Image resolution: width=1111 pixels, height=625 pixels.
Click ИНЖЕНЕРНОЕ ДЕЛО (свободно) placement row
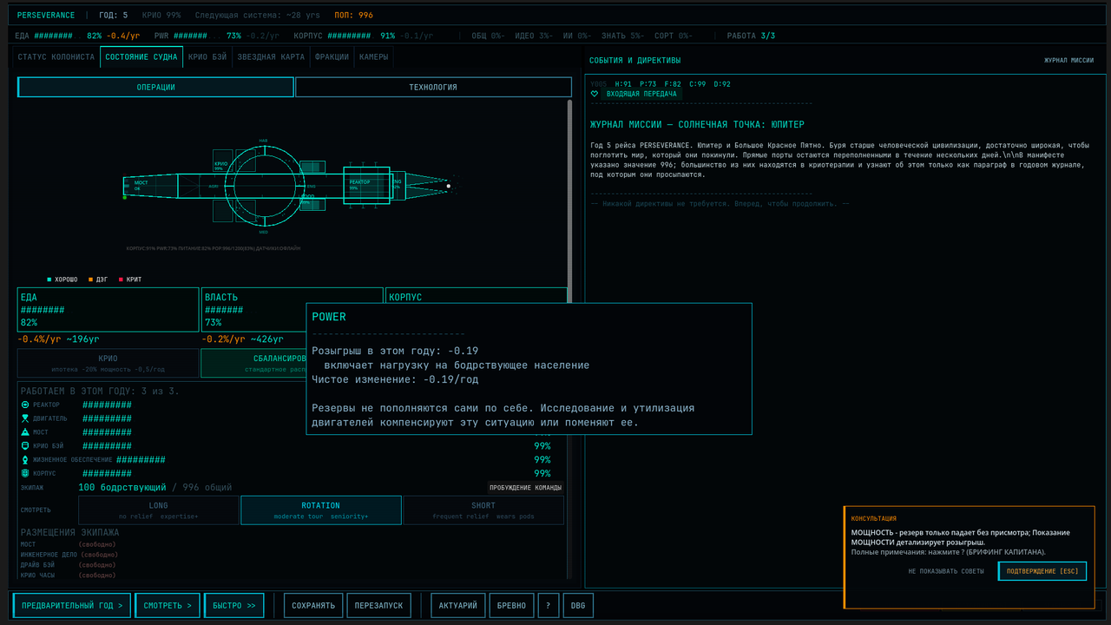[x=68, y=555]
